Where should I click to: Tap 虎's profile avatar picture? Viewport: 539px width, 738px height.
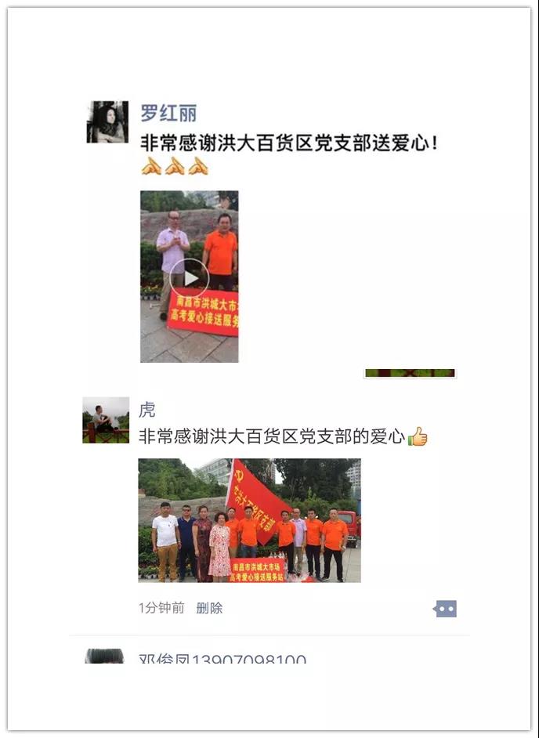[106, 420]
